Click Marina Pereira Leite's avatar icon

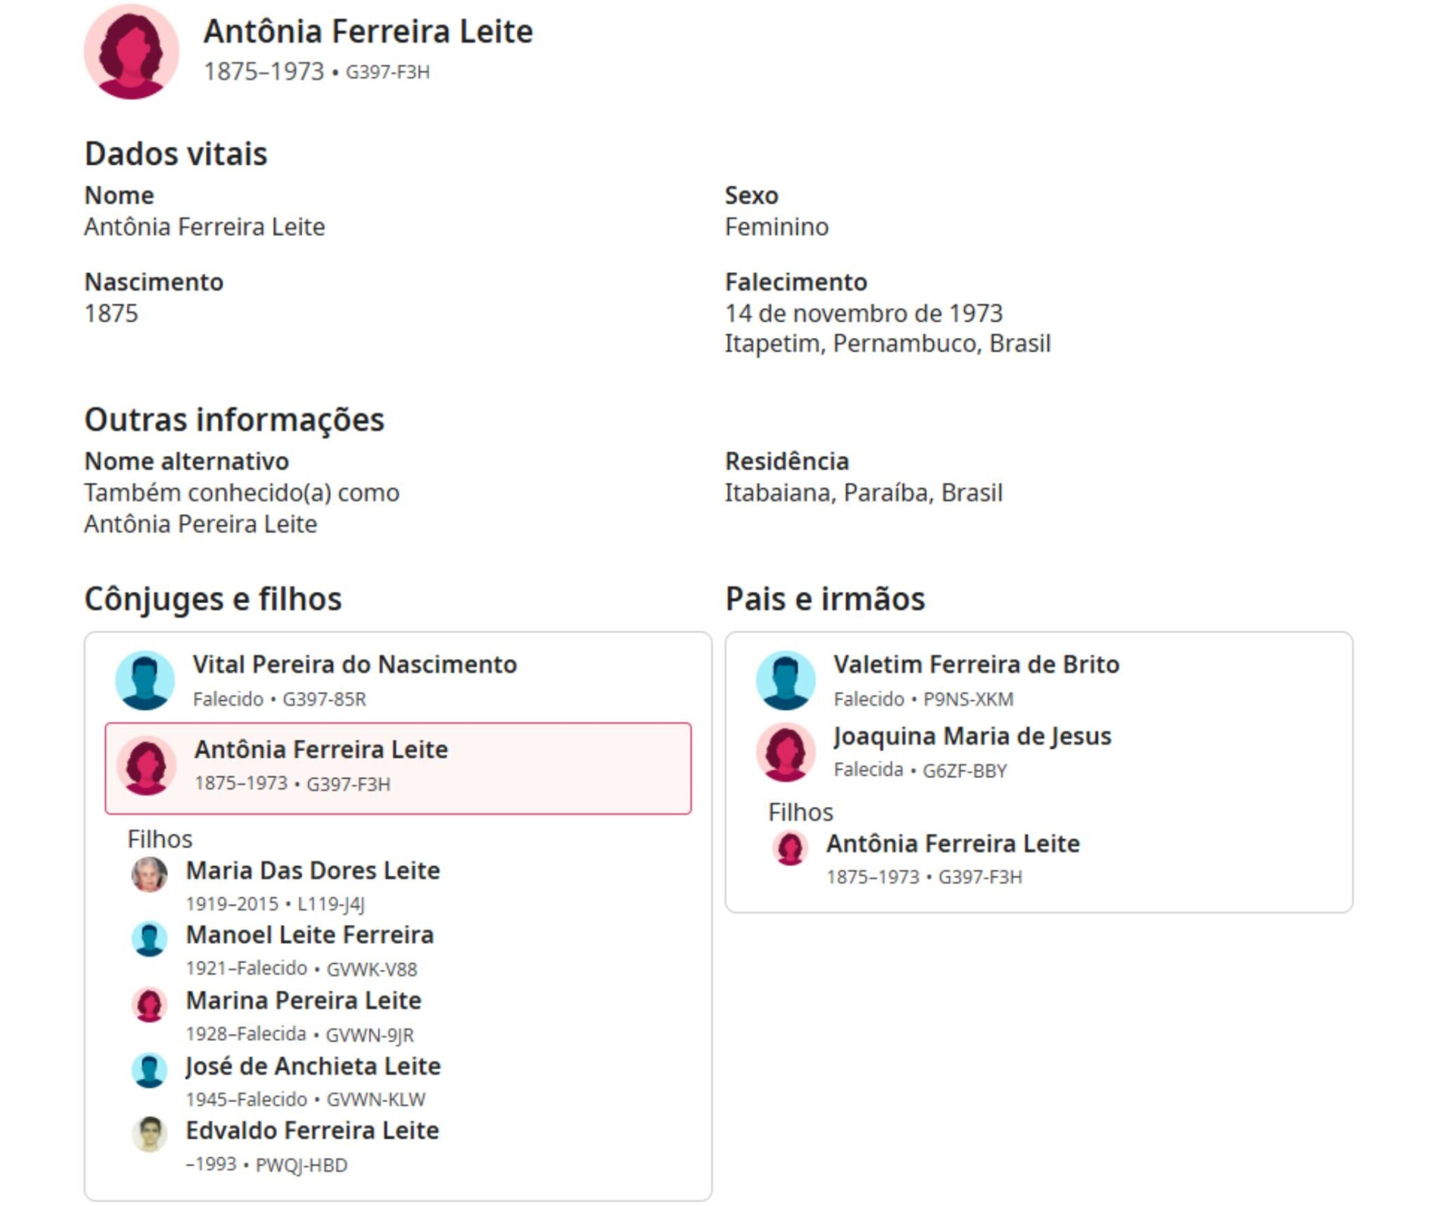coord(149,1005)
